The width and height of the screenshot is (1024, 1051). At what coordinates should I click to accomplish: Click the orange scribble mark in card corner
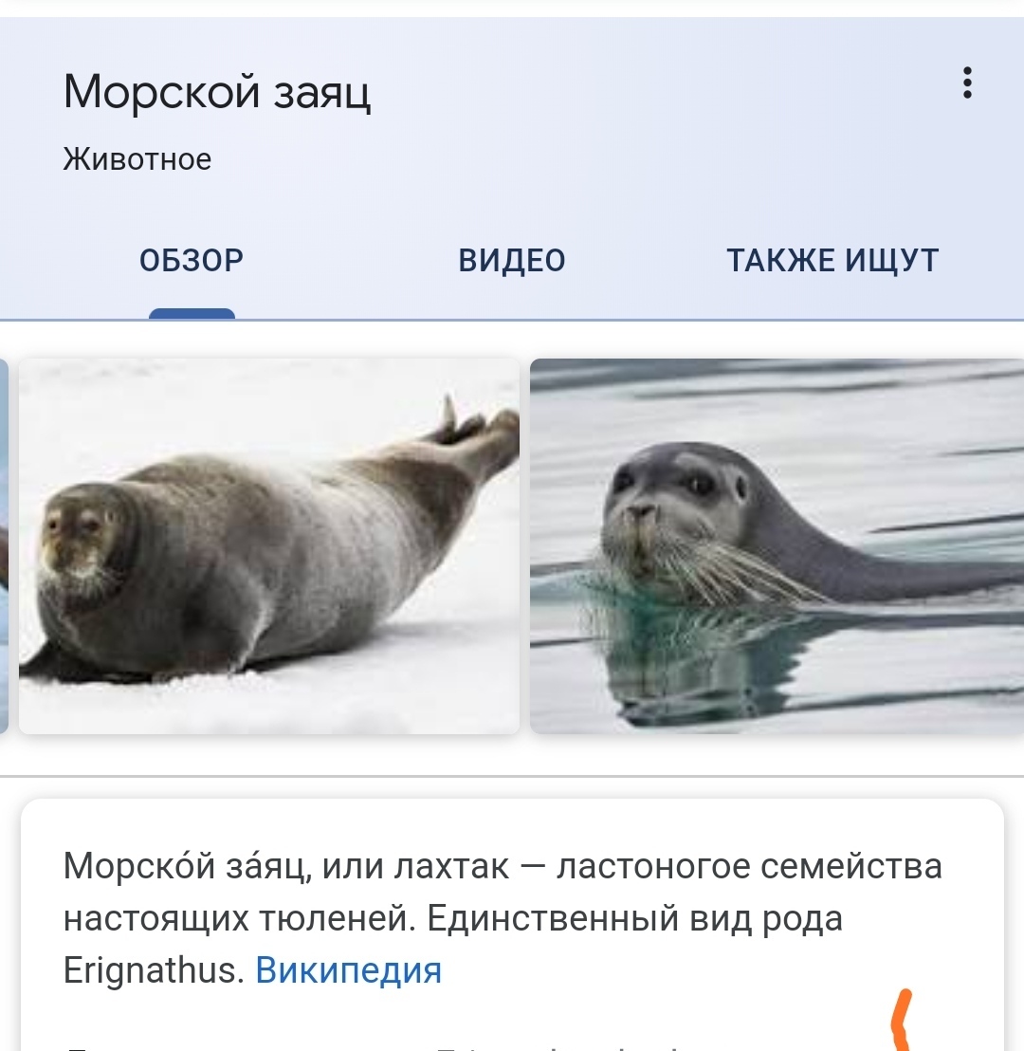point(902,1019)
